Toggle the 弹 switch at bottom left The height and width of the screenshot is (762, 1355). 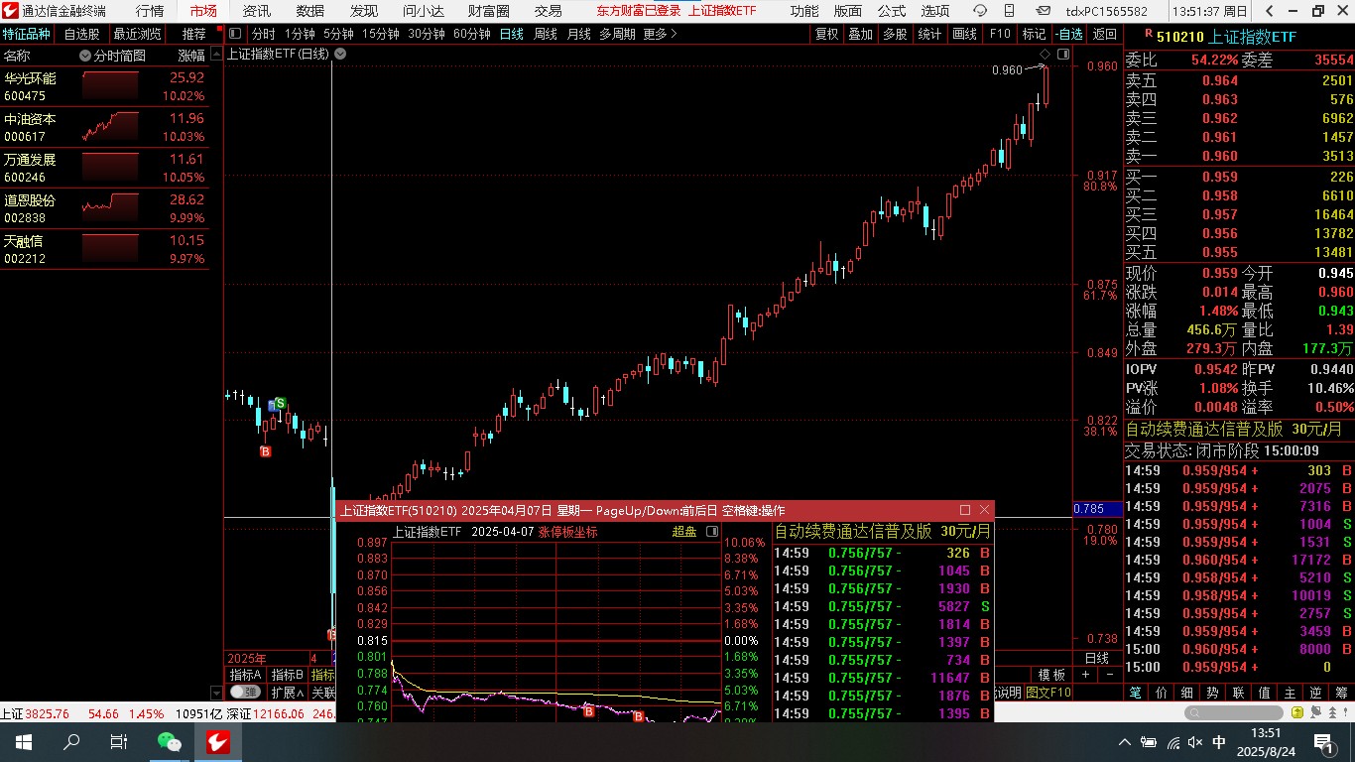click(245, 692)
